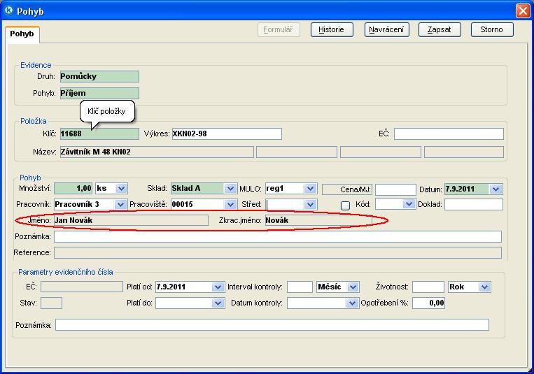The image size is (534, 374).
Task: Click the Evidence group label
Action: click(x=36, y=65)
